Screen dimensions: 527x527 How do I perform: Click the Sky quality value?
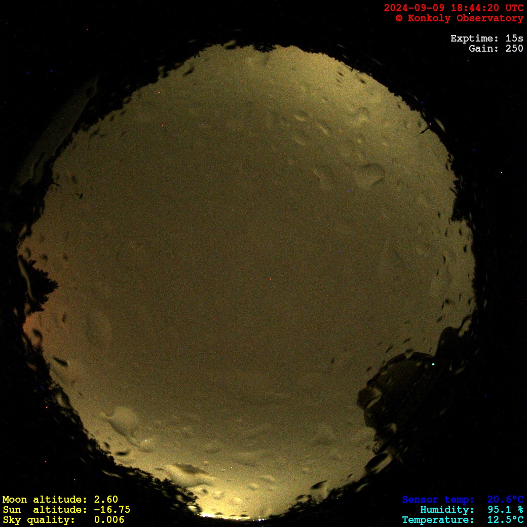pos(63,520)
